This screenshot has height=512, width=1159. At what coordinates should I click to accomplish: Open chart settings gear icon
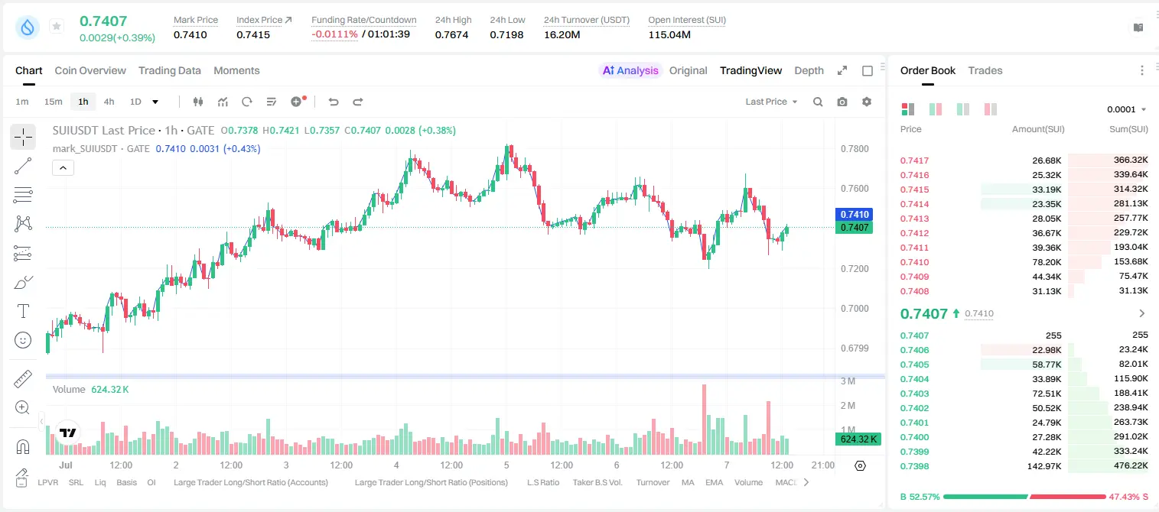[x=867, y=102]
